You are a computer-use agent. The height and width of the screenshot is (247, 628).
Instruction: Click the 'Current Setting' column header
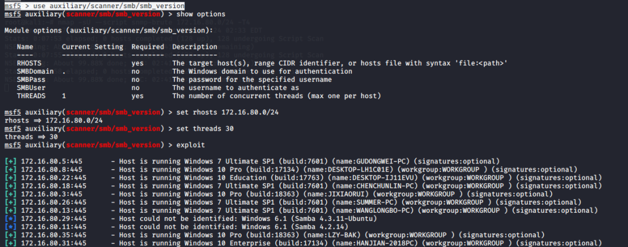click(92, 47)
